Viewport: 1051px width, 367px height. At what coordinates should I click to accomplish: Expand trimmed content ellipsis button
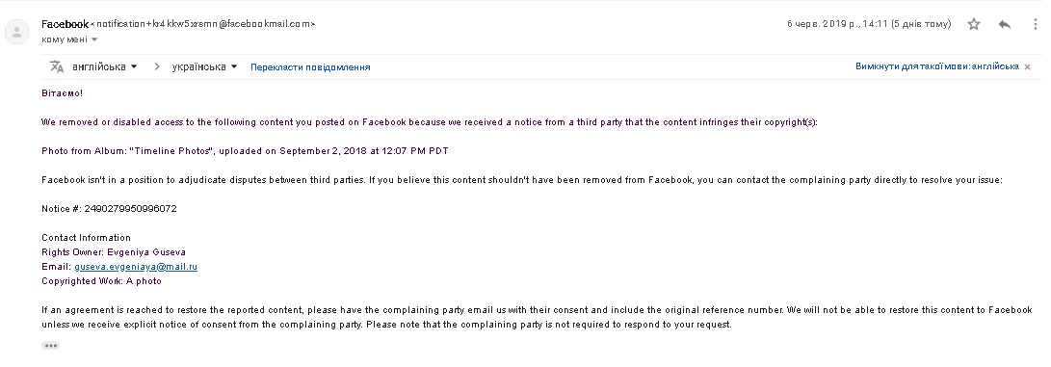coord(50,346)
